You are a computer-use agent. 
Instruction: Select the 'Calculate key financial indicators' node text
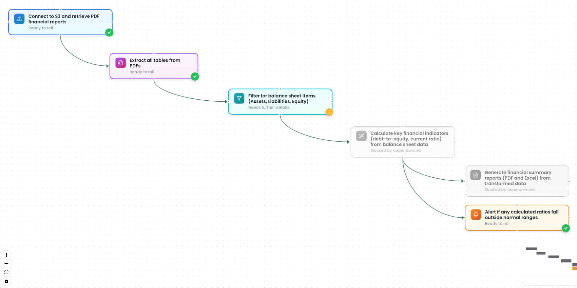coord(409,139)
